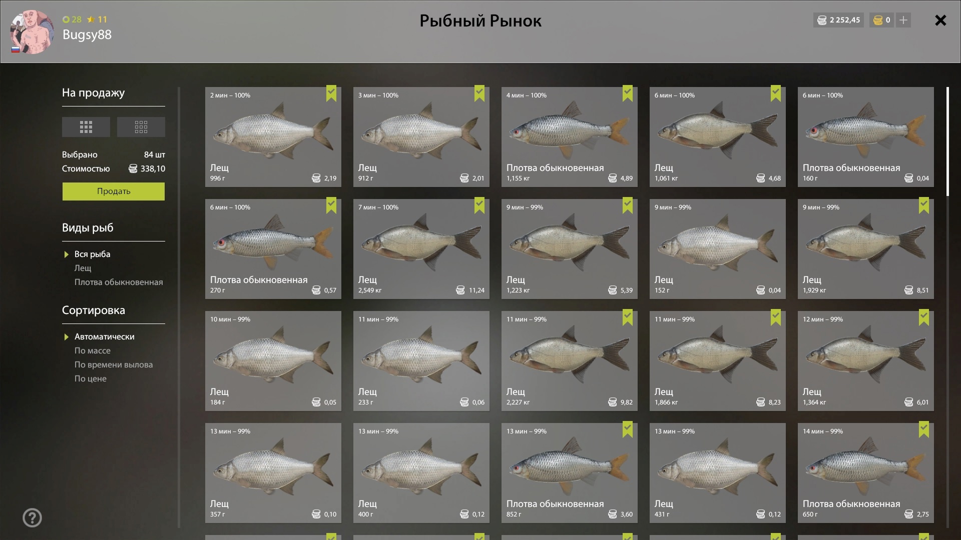
Task: Filter fish list by Лещ
Action: (83, 268)
